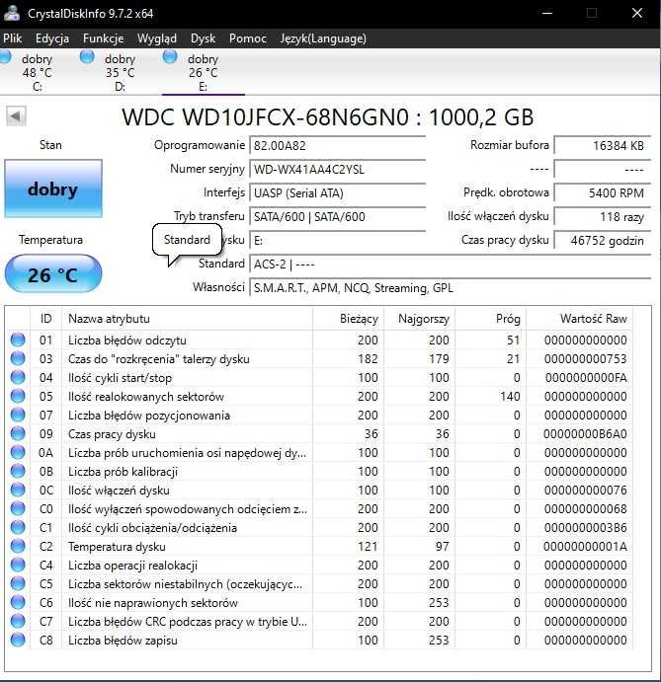661x682 pixels.
Task: Click status circle for attribute C6
Action: click(x=18, y=602)
